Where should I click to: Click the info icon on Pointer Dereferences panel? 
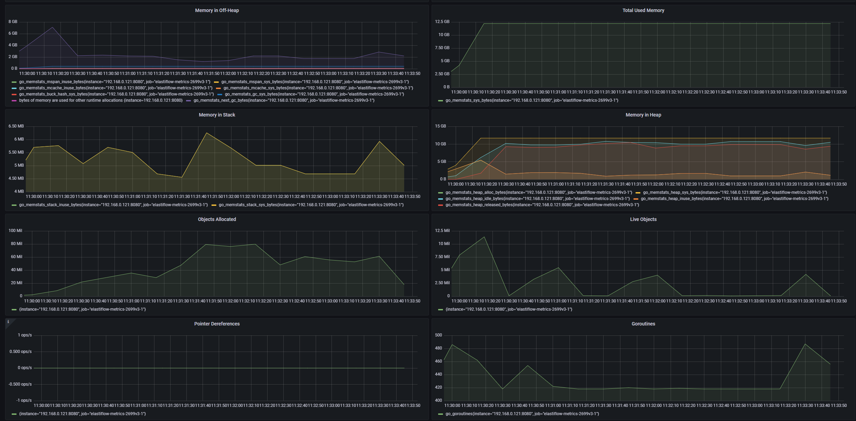point(8,322)
